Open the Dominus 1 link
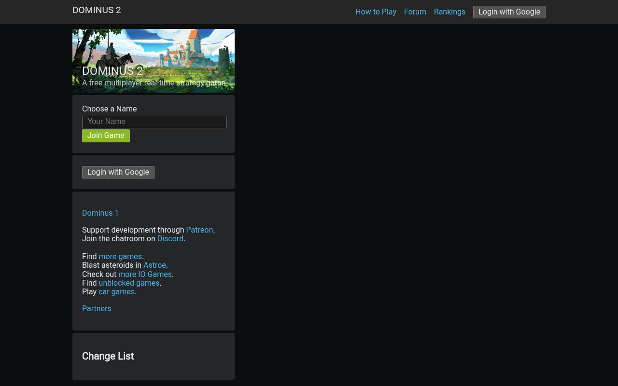Screen dimensions: 618x386 [x=100, y=213]
